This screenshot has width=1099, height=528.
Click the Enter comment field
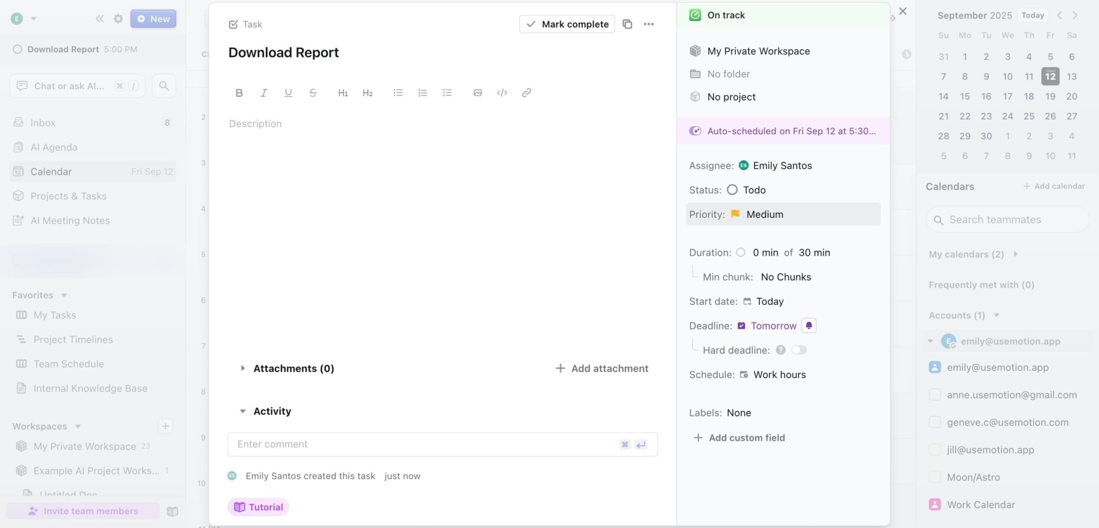442,444
